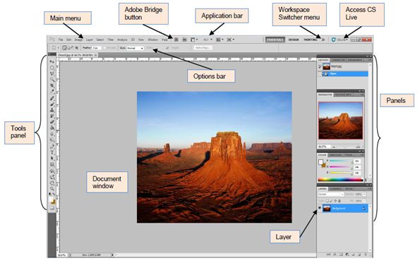Open the Image menu
The width and height of the screenshot is (420, 263).
pos(78,39)
